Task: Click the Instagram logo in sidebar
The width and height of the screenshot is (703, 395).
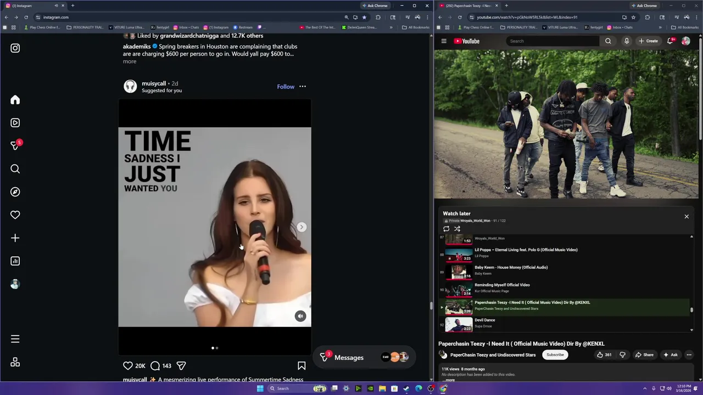Action: pos(15,48)
